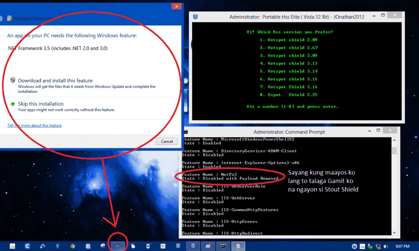Click the network icon in system tray
Screen dimensions: 419x251
tap(378, 246)
